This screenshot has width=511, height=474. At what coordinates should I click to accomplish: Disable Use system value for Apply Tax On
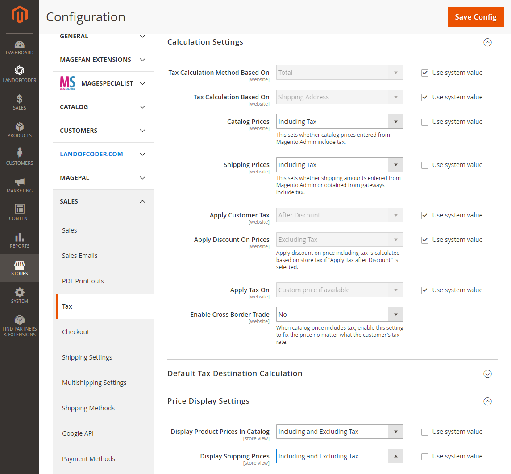(424, 290)
